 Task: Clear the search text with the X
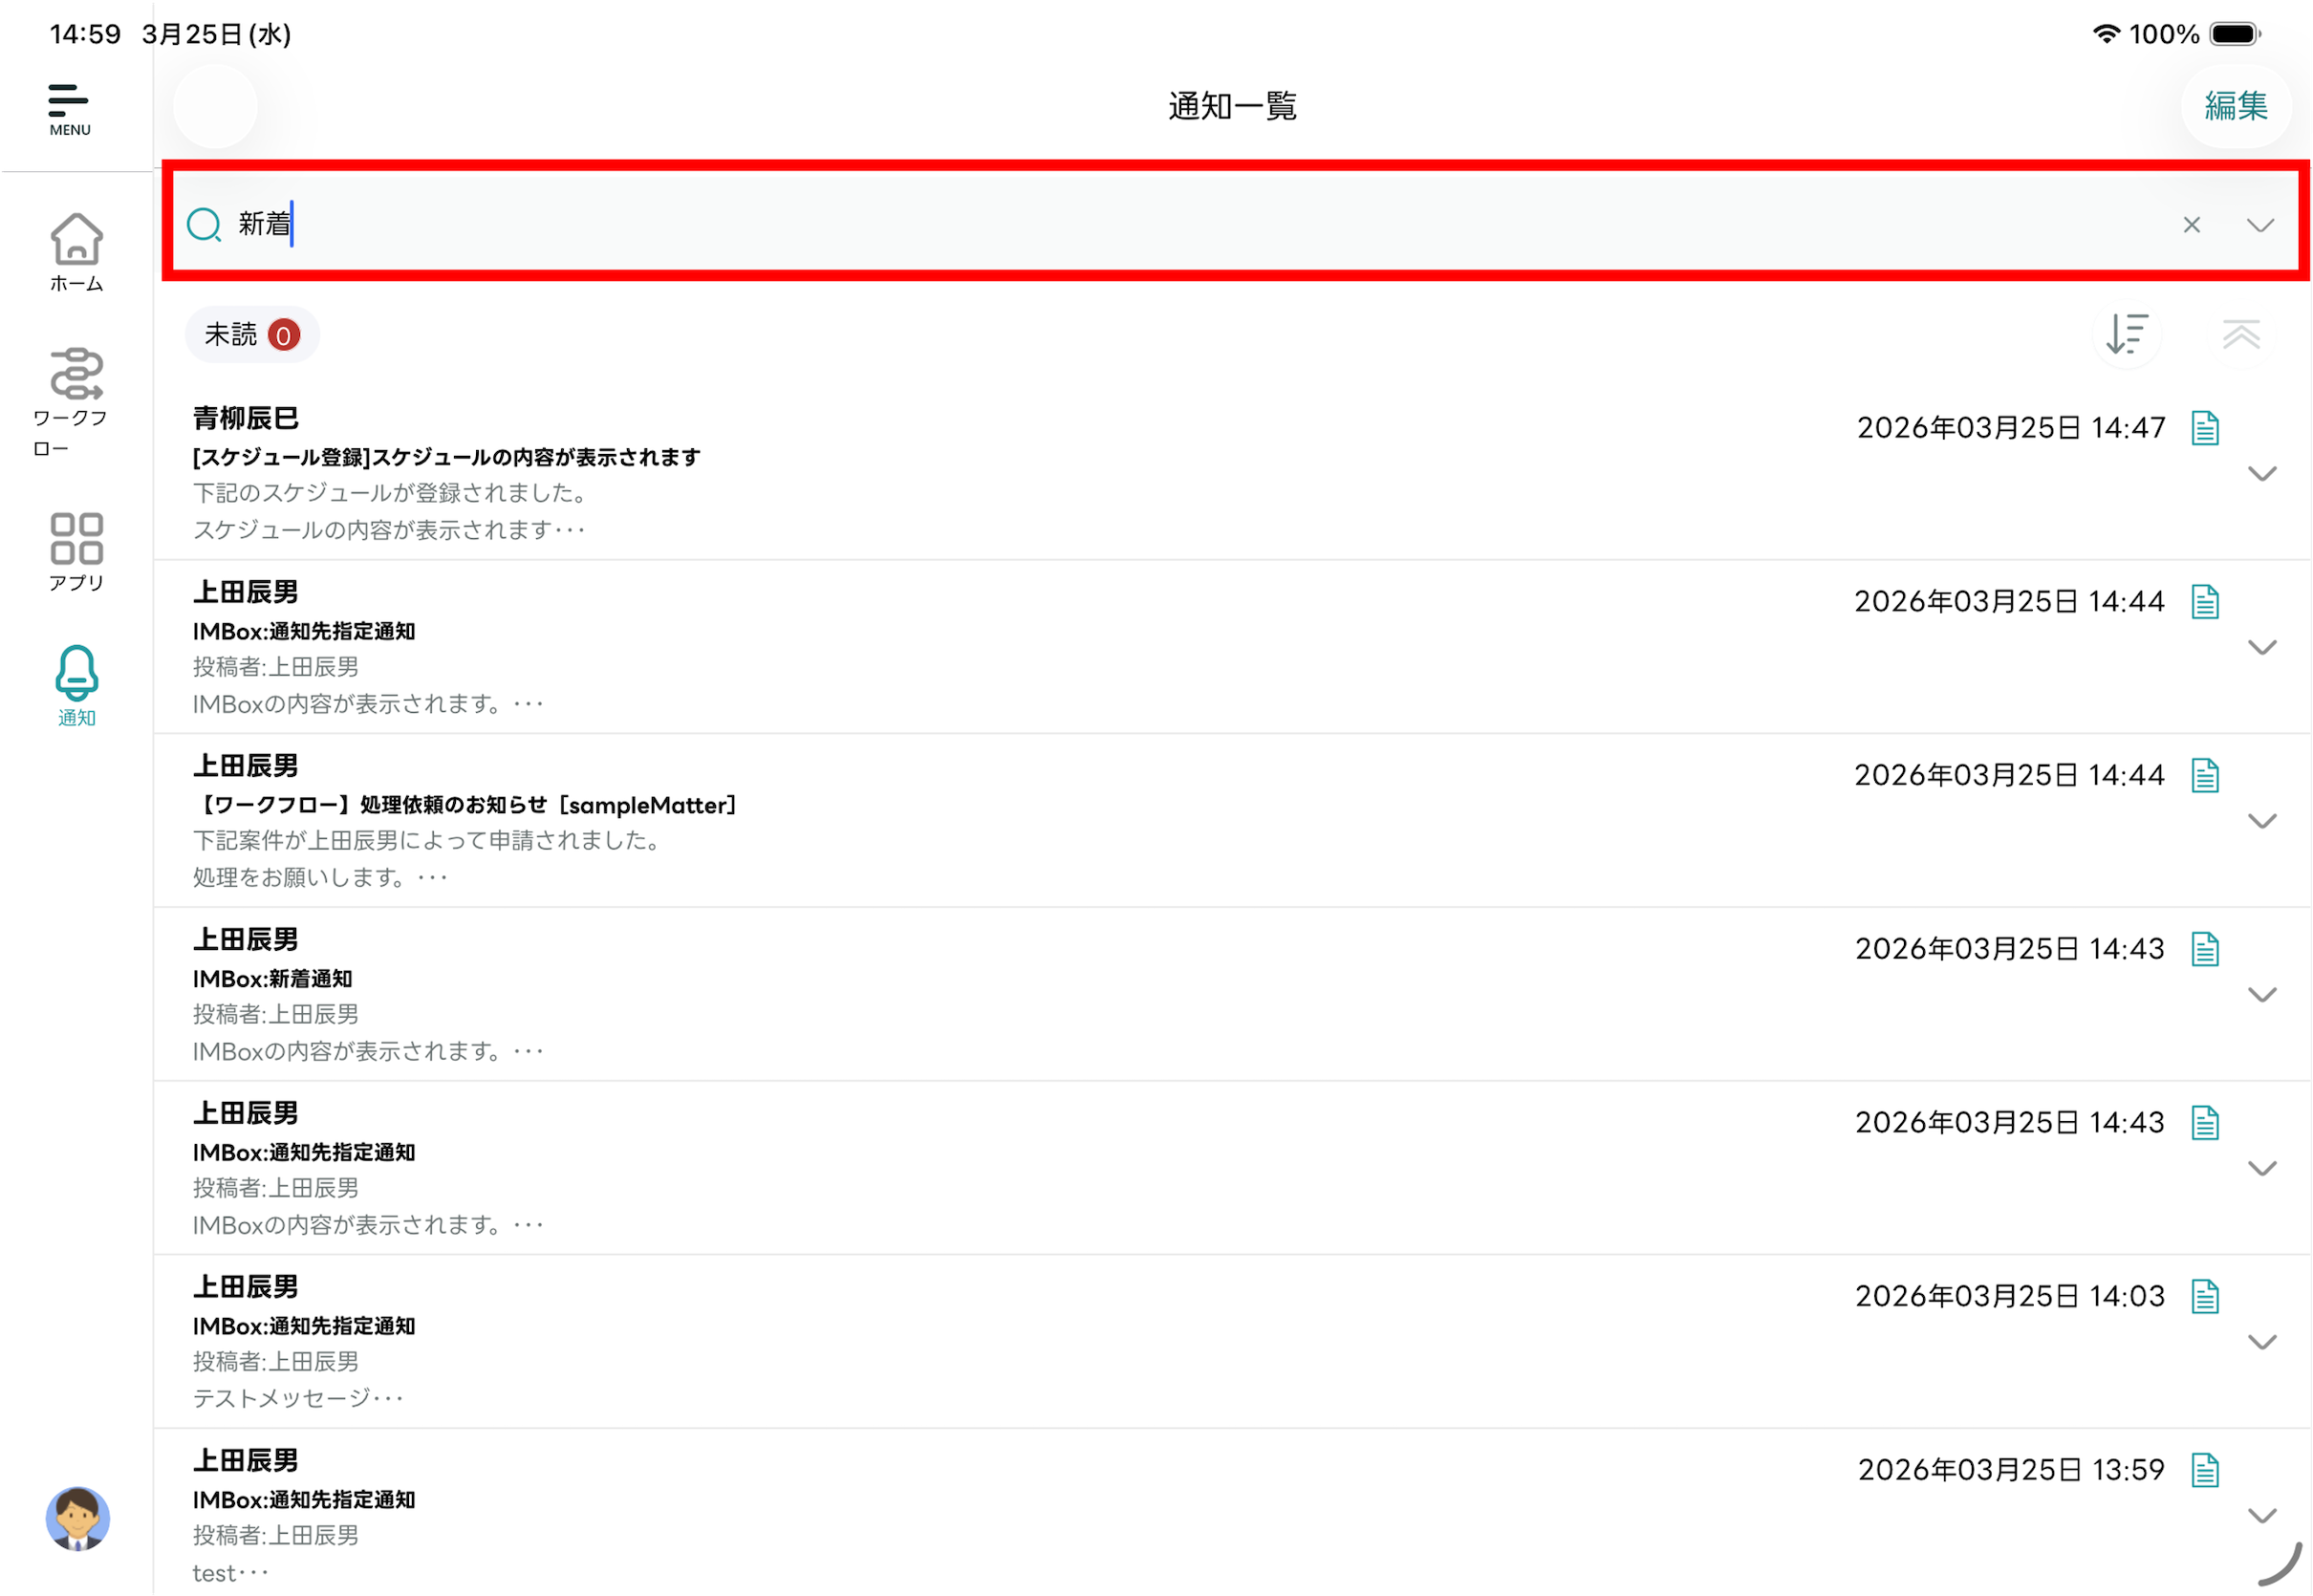click(x=2191, y=225)
